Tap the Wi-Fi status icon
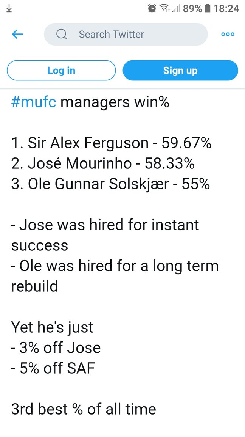 click(164, 8)
